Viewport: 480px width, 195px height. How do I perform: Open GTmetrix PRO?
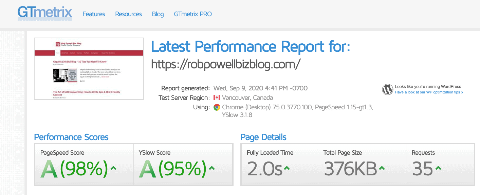192,14
